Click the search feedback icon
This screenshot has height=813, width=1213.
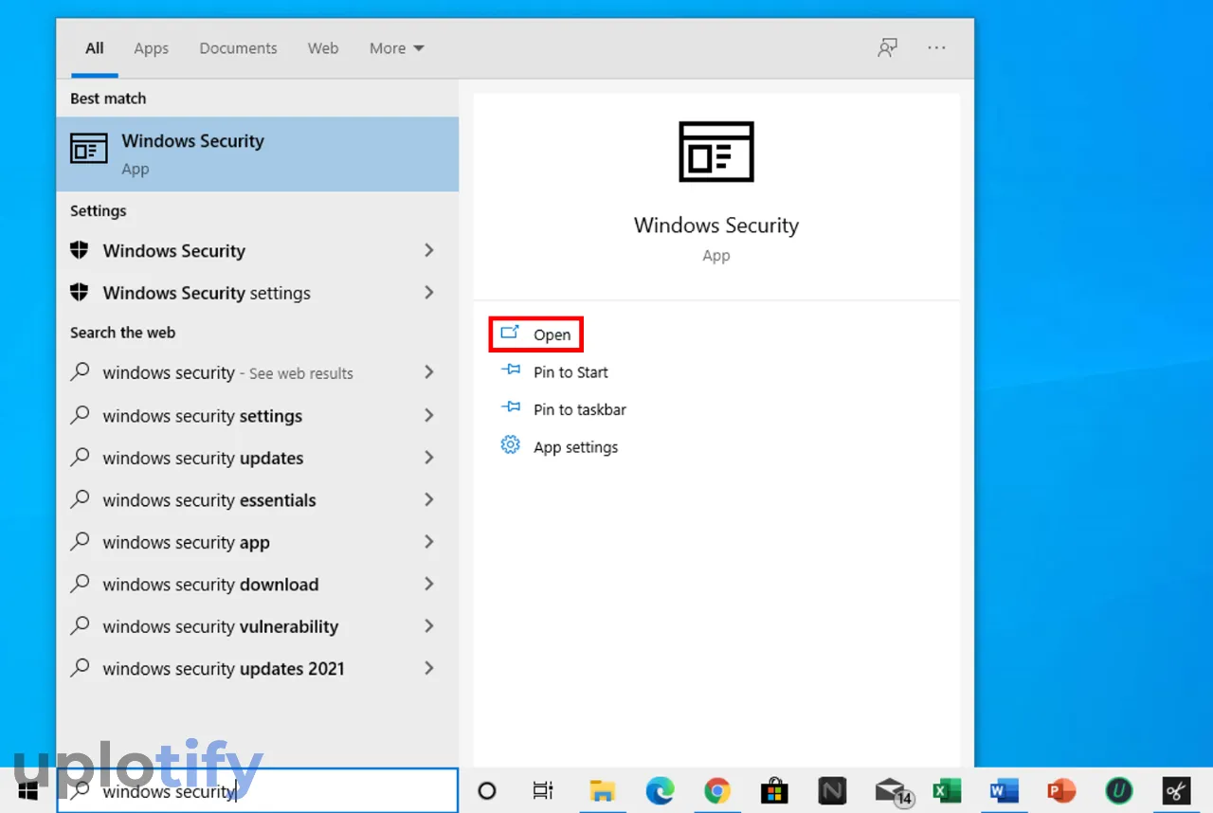tap(887, 48)
